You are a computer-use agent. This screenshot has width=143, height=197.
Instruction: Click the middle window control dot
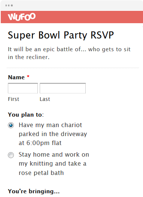coord(9,5)
